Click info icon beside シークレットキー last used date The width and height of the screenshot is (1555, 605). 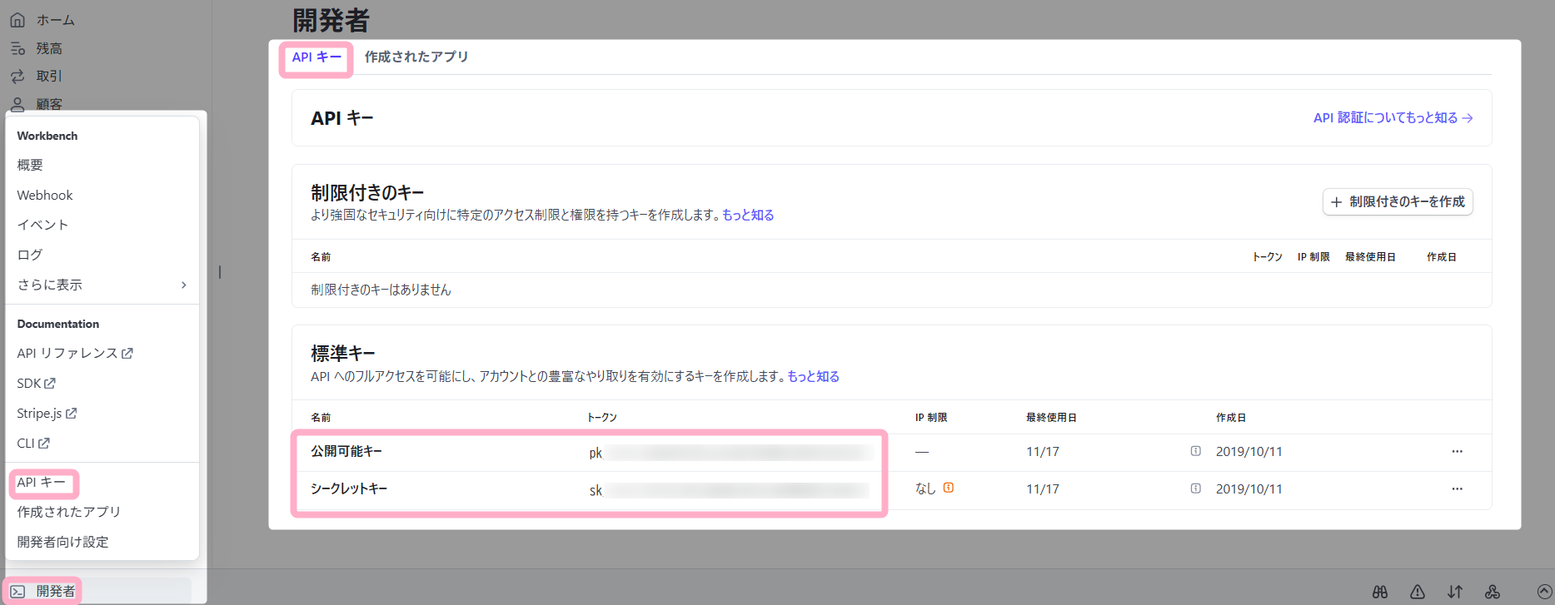1195,488
